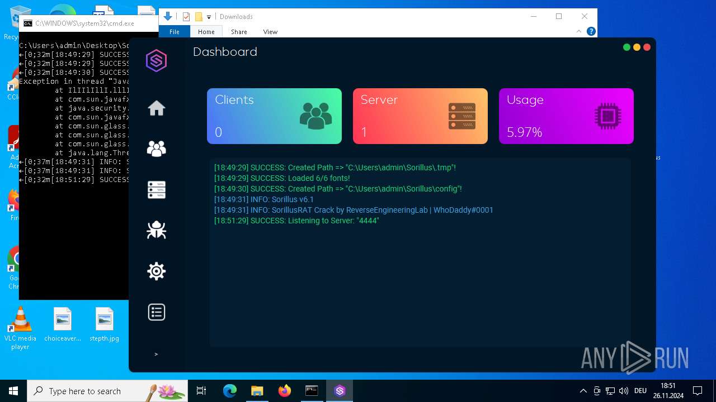Click the people icon on Clients card
716x402 pixels.
[x=315, y=116]
